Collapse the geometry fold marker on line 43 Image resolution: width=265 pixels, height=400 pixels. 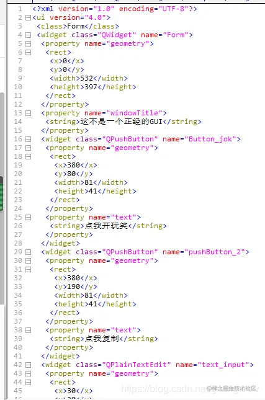coord(29,373)
